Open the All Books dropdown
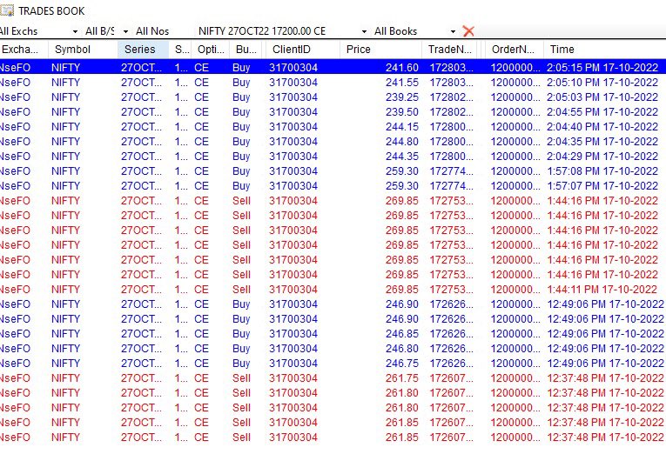Image resolution: width=666 pixels, height=454 pixels. tap(454, 31)
